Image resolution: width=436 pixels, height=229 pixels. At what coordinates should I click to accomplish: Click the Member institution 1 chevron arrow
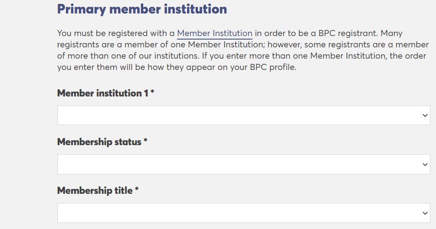(x=425, y=115)
